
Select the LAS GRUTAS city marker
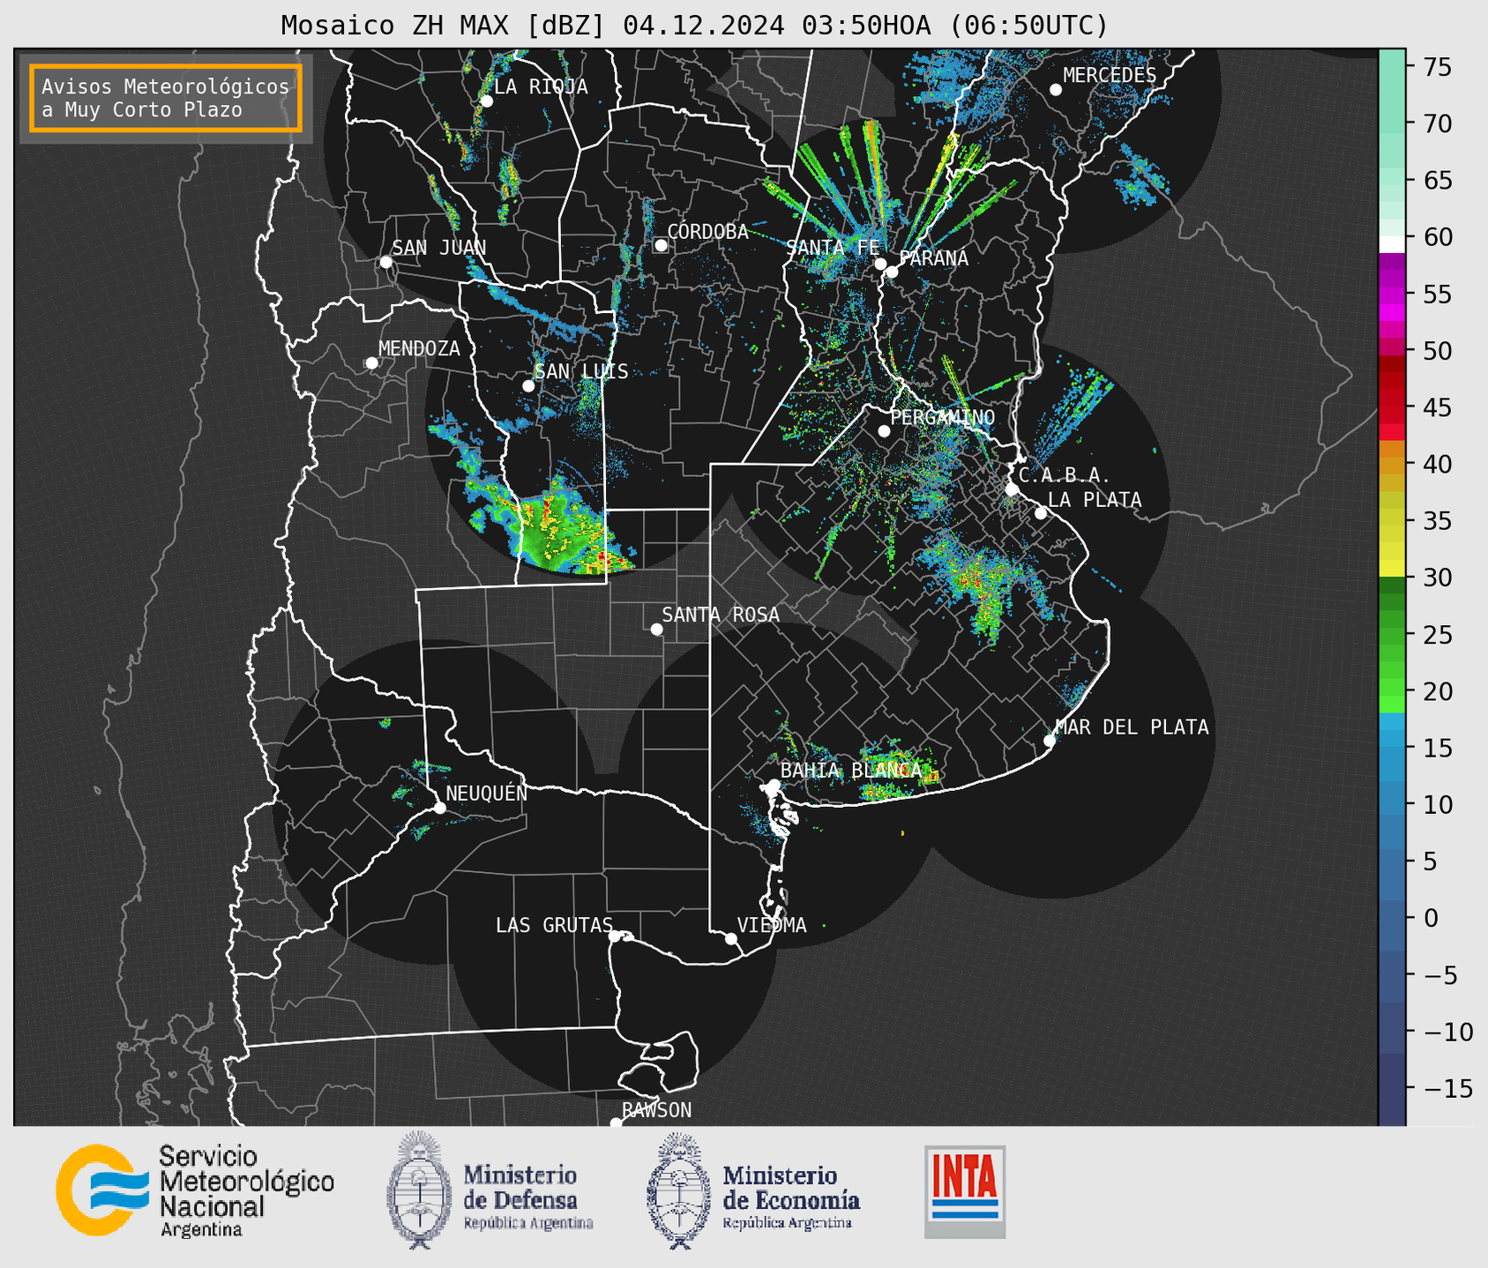point(615,936)
